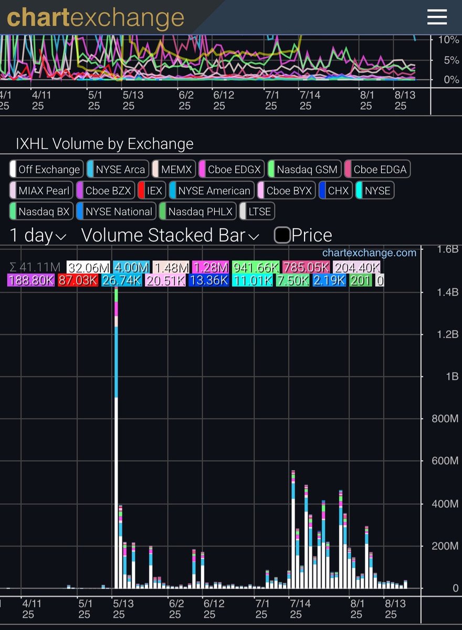Screen dimensions: 462x630
Task: Go to chartexchange home logo
Action: point(96,17)
